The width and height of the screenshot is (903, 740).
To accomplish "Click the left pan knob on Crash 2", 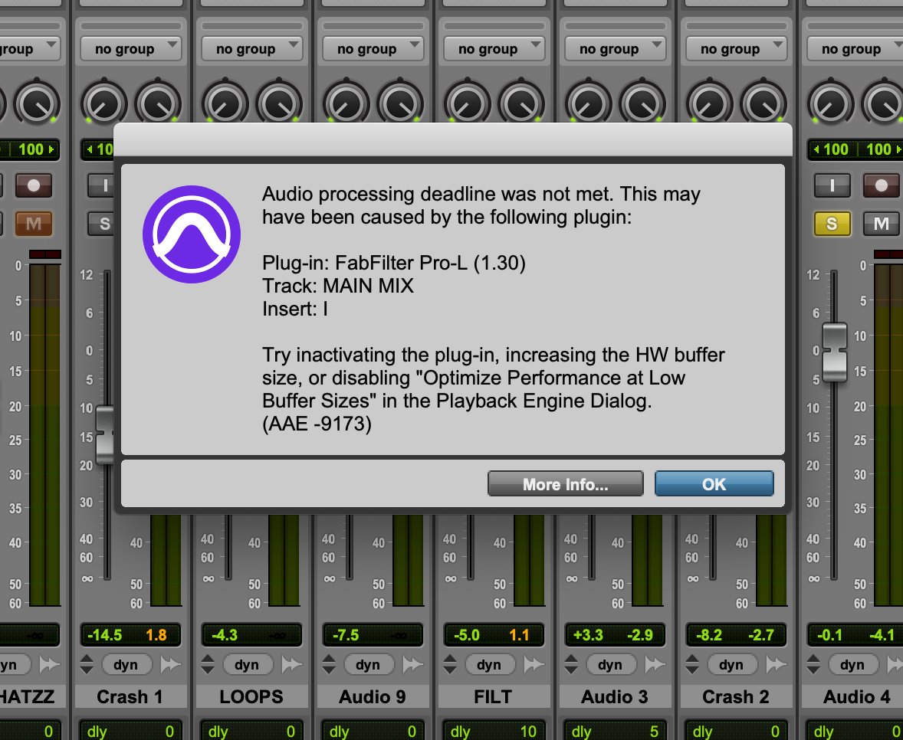I will coord(709,103).
